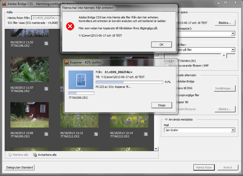Click the 'Fil 223 av 531' status text

tap(113, 87)
